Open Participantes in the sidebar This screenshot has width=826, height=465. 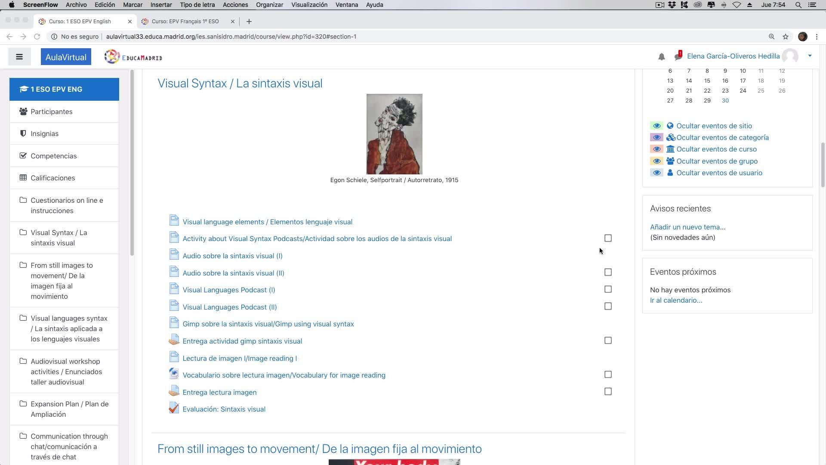point(64,112)
